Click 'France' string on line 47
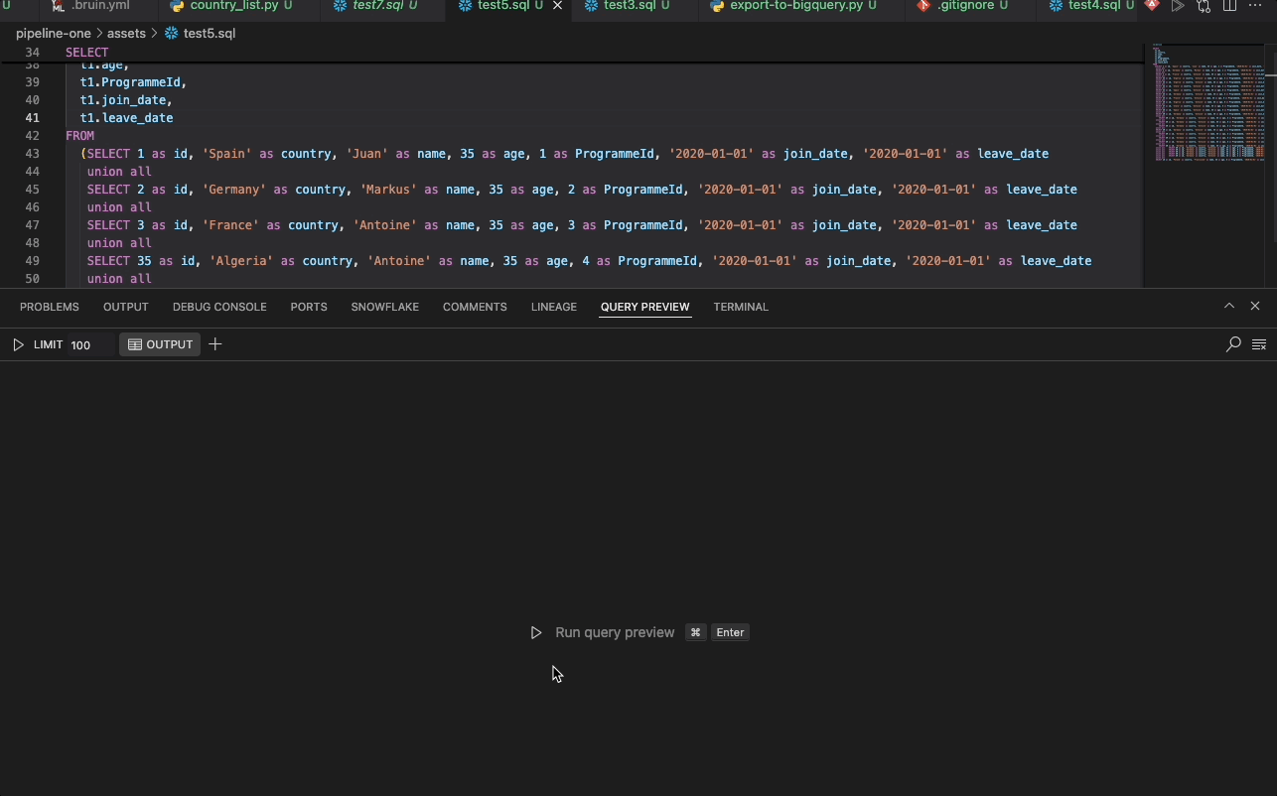This screenshot has height=796, width=1277. [x=231, y=225]
